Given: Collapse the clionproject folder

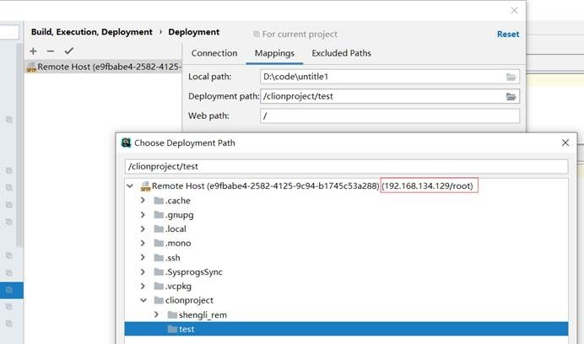Looking at the screenshot, I should coord(143,300).
